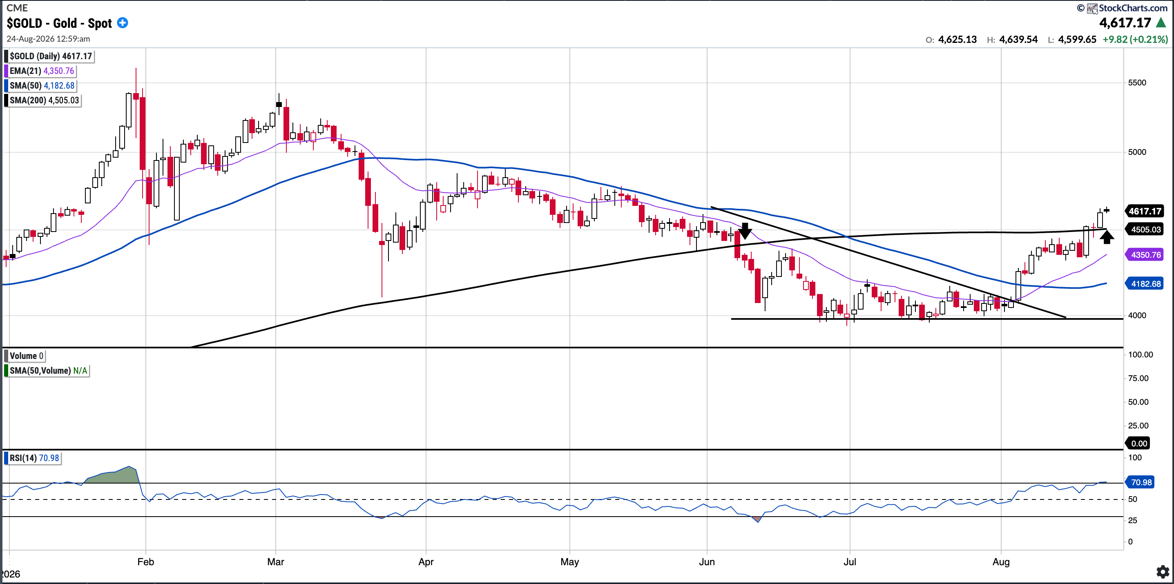Click the blue 4182.68 axis tag
The height and width of the screenshot is (584, 1174).
[1144, 284]
